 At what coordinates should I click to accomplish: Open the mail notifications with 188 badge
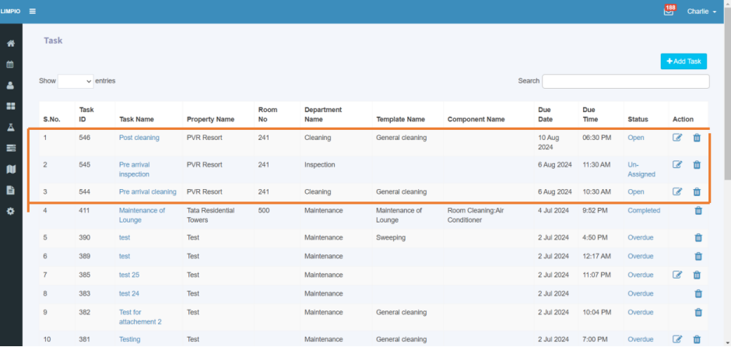(x=669, y=11)
